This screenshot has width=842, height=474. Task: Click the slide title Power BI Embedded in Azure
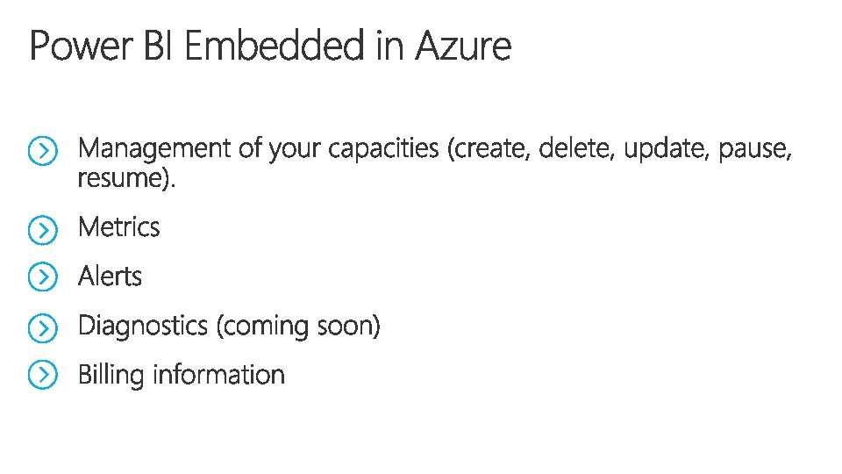click(270, 46)
